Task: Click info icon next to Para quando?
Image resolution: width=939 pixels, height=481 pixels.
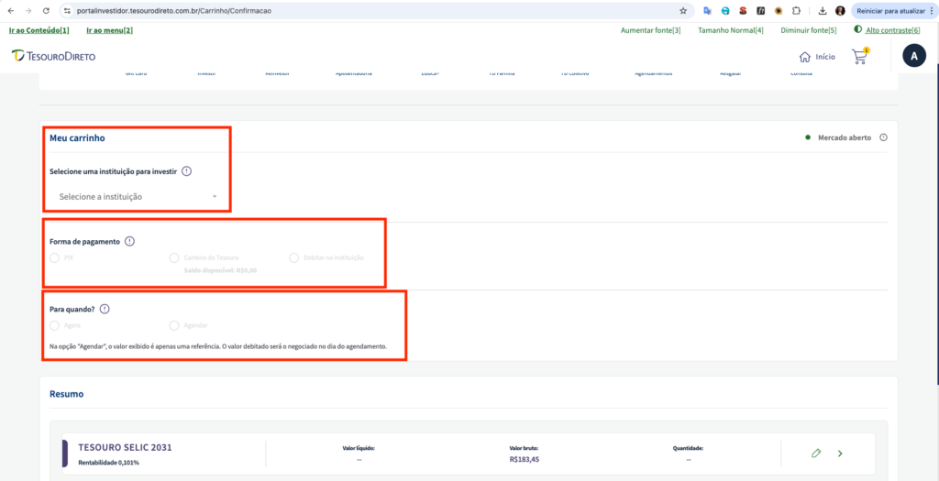Action: tap(104, 309)
